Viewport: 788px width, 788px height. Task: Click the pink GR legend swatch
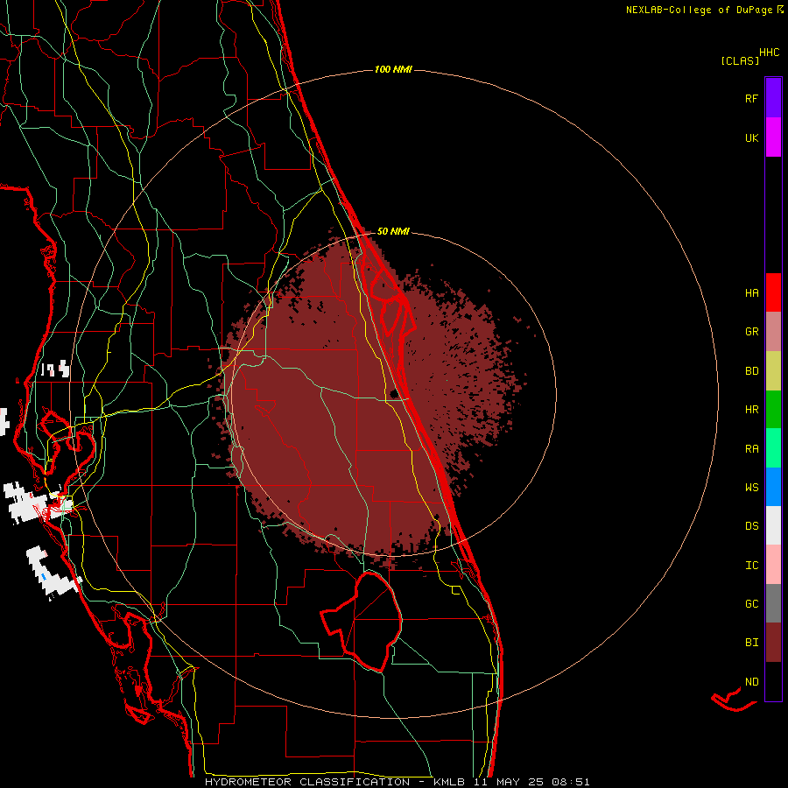coord(773,332)
